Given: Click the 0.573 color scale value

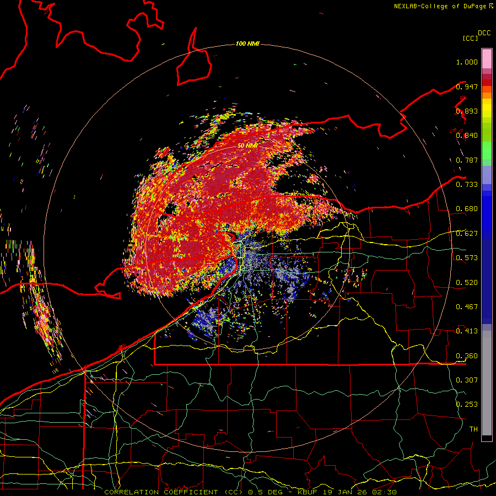Looking at the screenshot, I should [467, 258].
